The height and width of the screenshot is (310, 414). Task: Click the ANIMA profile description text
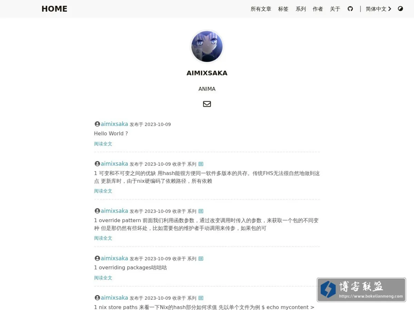207,89
